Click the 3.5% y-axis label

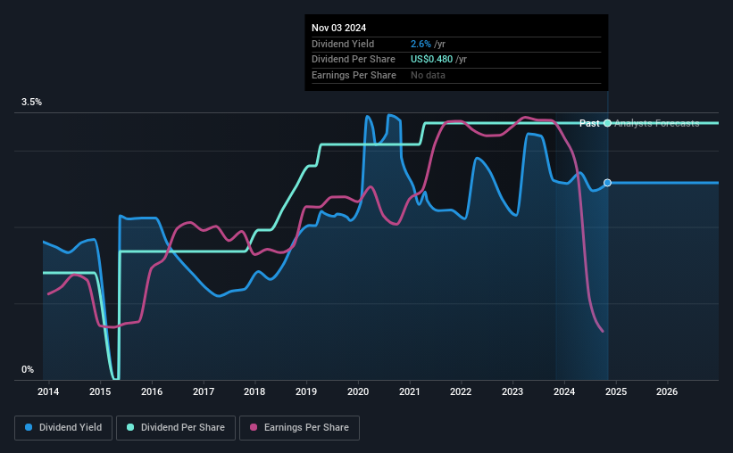31,102
